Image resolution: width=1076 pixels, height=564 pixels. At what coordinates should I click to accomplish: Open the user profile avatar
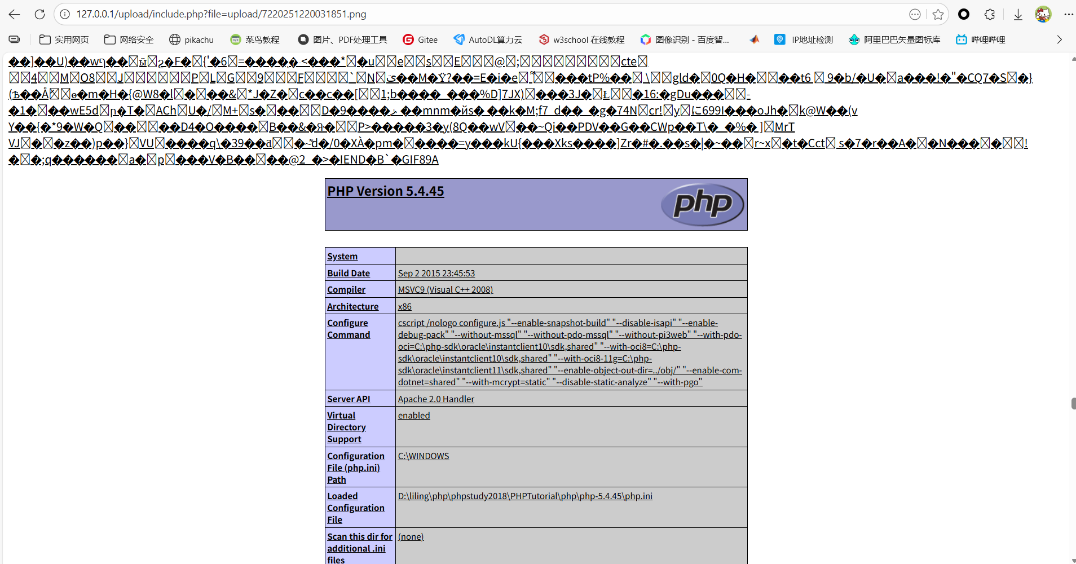click(1043, 15)
